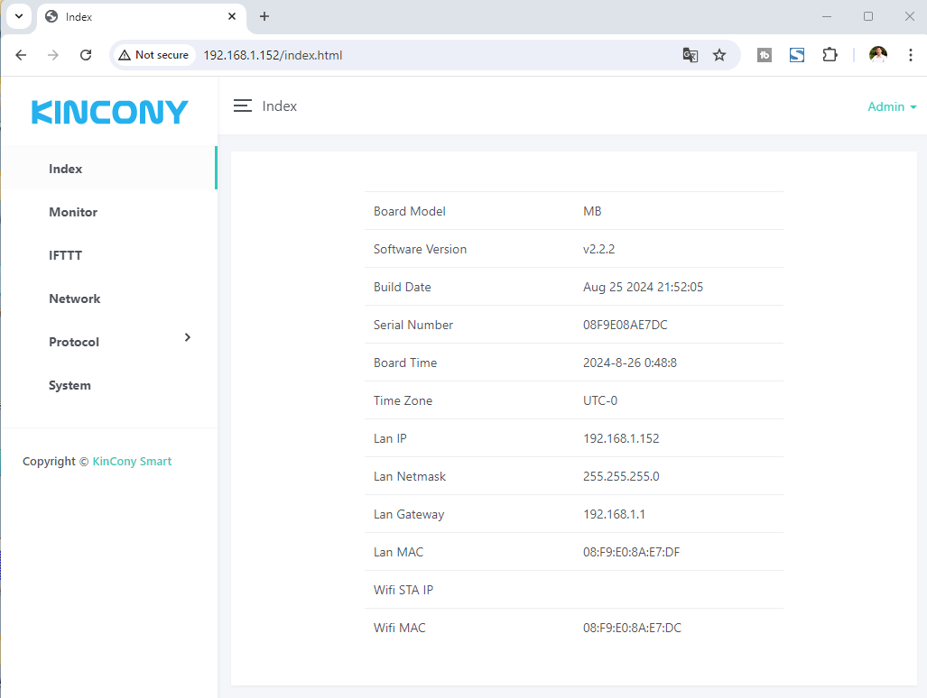This screenshot has height=698, width=927.
Task: Click the KINCONY logo
Action: 109,112
